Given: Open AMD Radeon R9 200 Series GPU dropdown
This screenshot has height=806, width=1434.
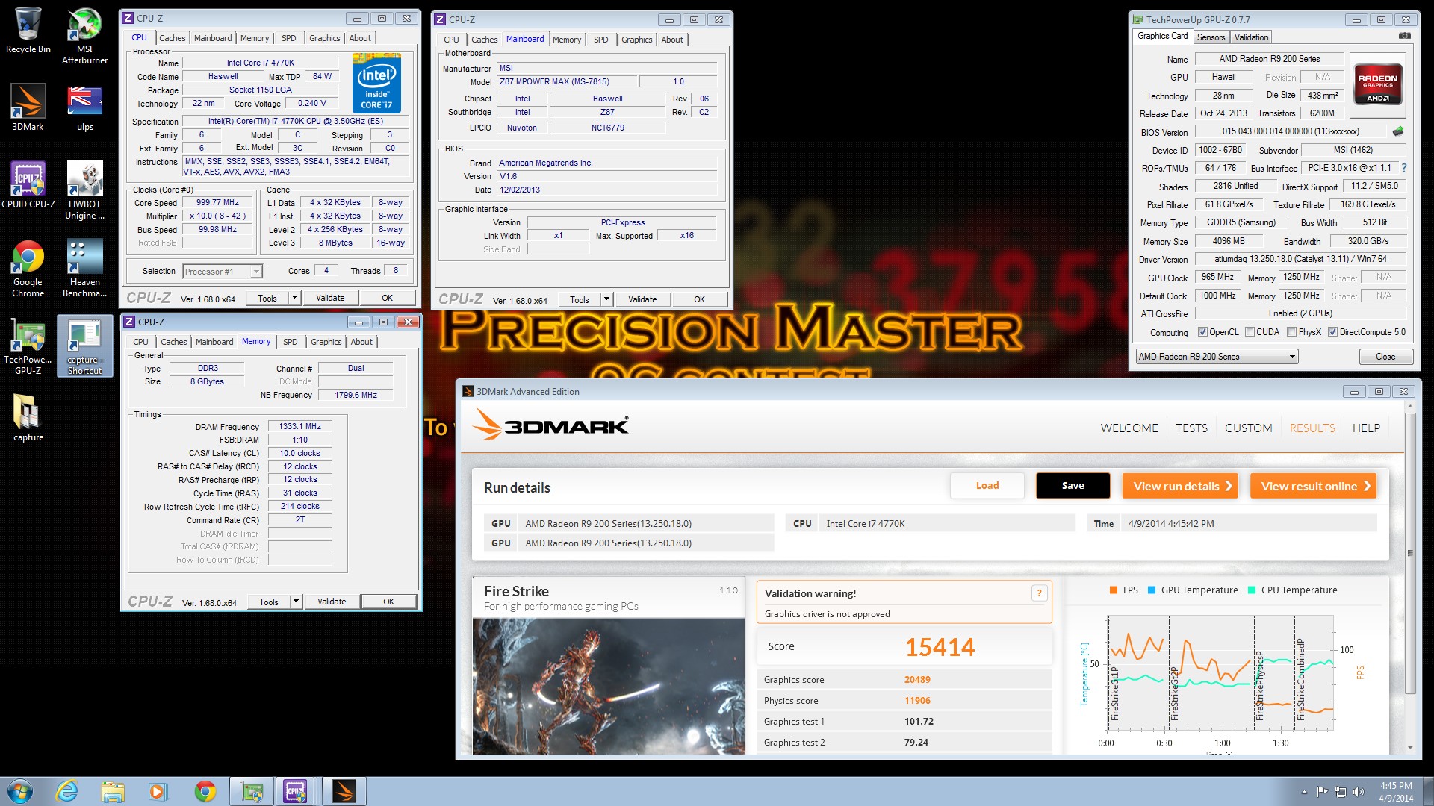Looking at the screenshot, I should click(x=1217, y=357).
